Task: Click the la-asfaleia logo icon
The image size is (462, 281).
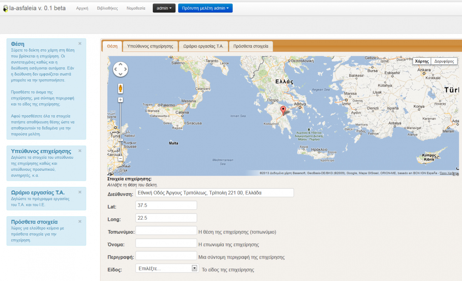Action: [5, 8]
